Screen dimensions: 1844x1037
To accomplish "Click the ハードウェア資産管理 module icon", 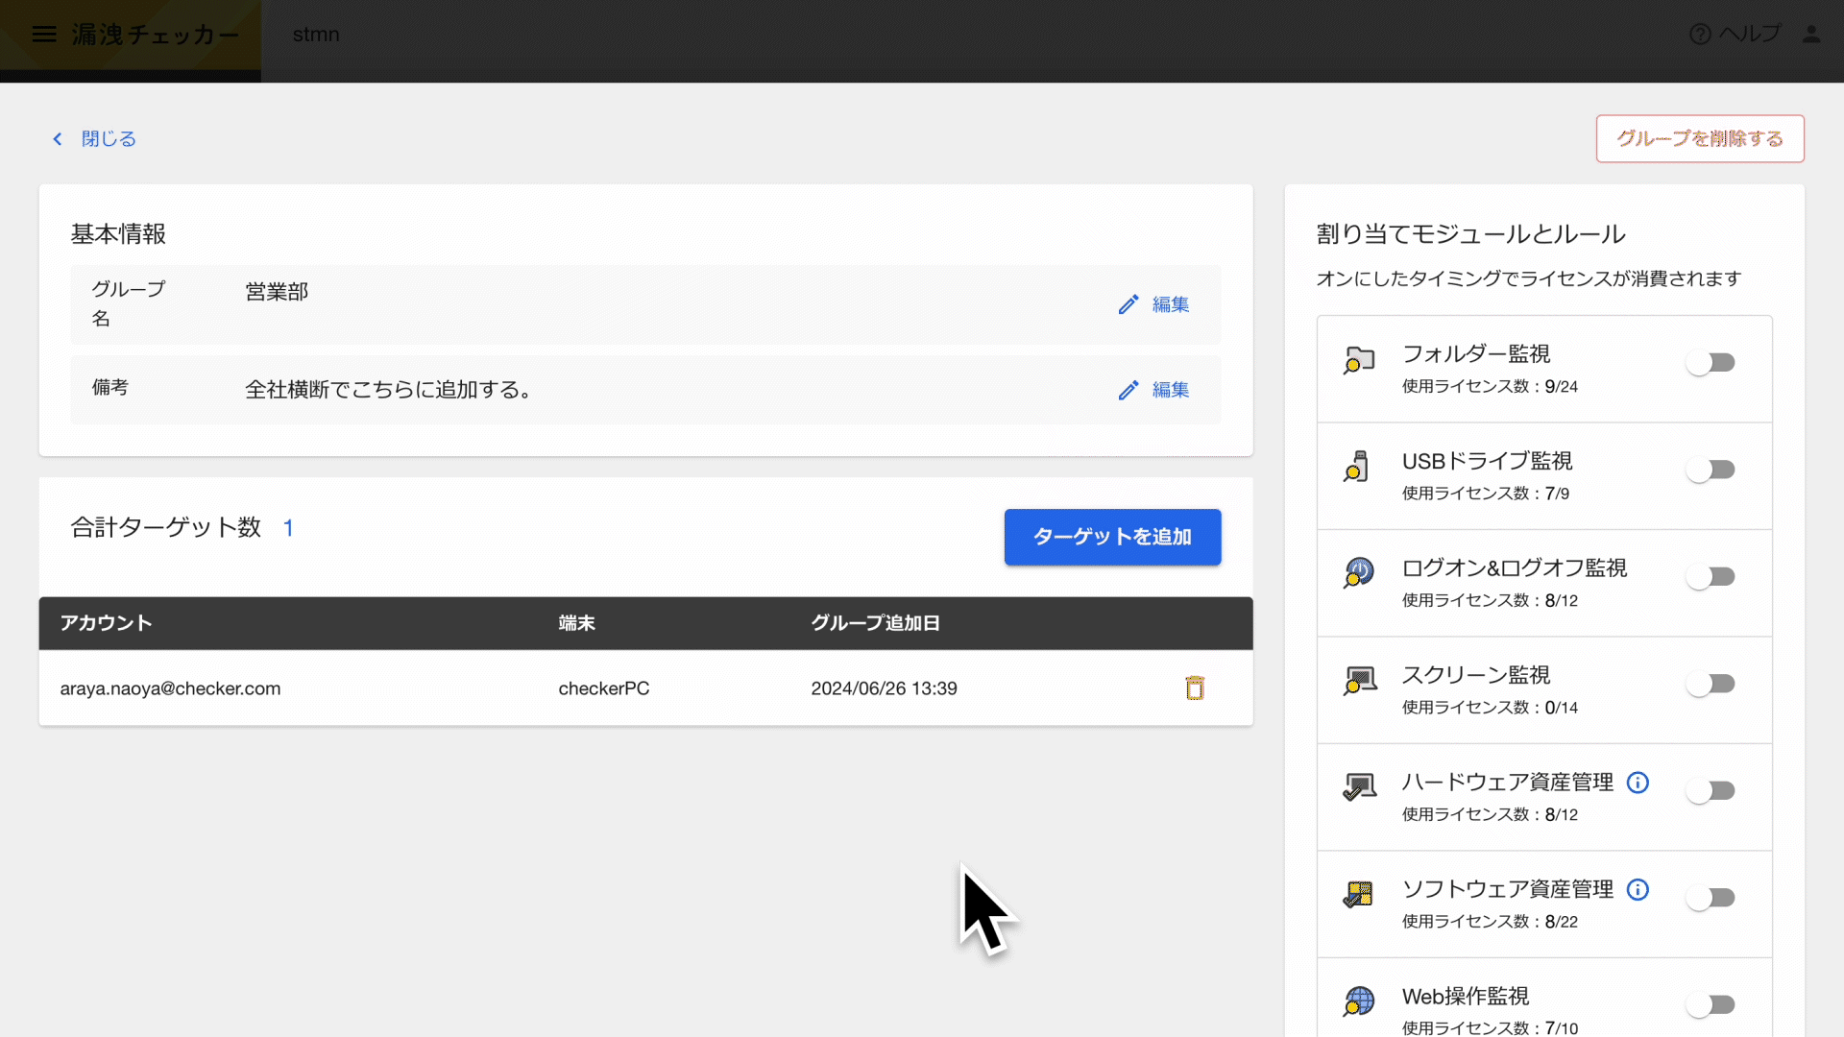I will pyautogui.click(x=1360, y=787).
